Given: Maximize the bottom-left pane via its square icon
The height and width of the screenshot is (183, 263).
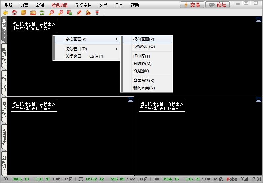Looking at the screenshot, I should 131,99.
